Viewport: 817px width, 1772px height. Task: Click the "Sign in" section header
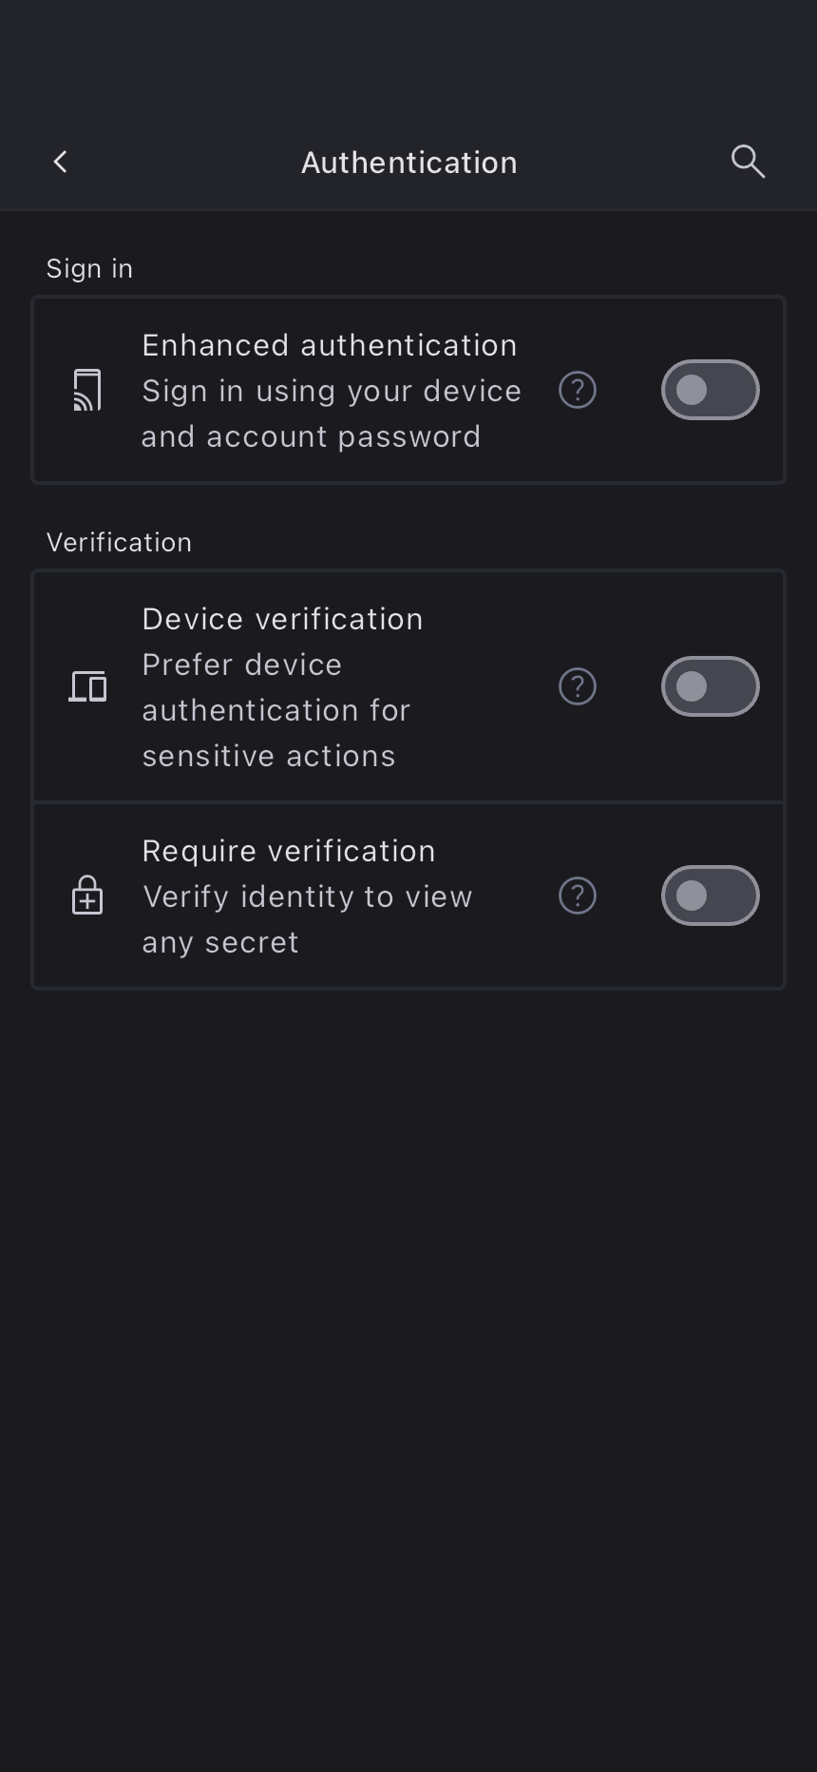tap(89, 269)
